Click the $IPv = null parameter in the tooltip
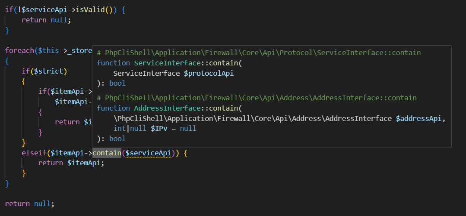The width and height of the screenshot is (466, 216). click(173, 128)
